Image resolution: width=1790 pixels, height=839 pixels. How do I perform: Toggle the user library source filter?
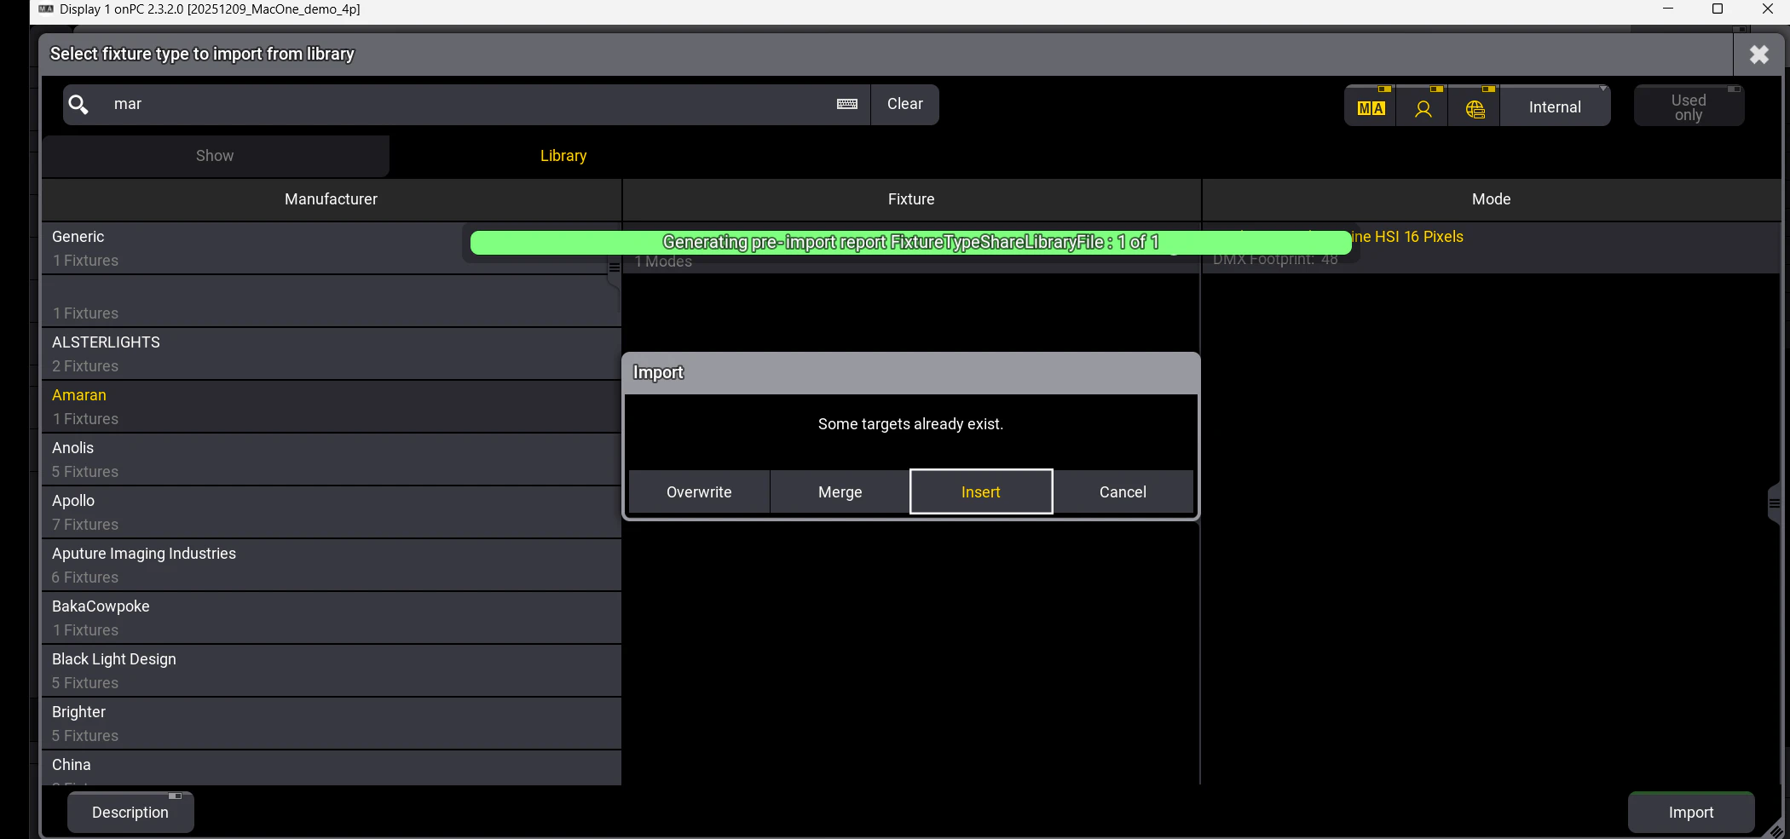pyautogui.click(x=1423, y=106)
